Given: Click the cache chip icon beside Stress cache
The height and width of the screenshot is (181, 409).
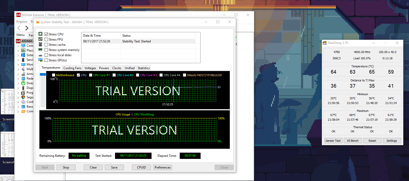Looking at the screenshot, I should point(40,44).
